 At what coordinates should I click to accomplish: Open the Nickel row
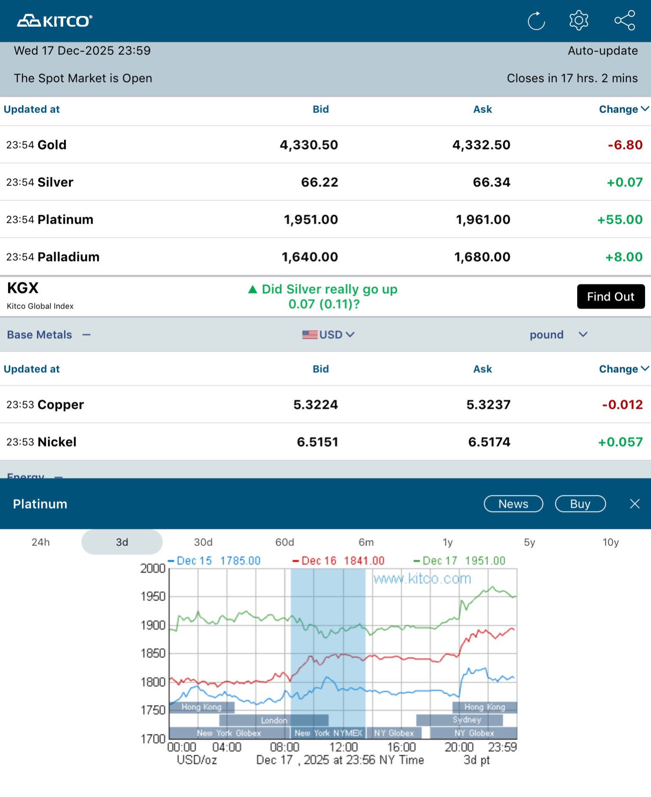325,442
